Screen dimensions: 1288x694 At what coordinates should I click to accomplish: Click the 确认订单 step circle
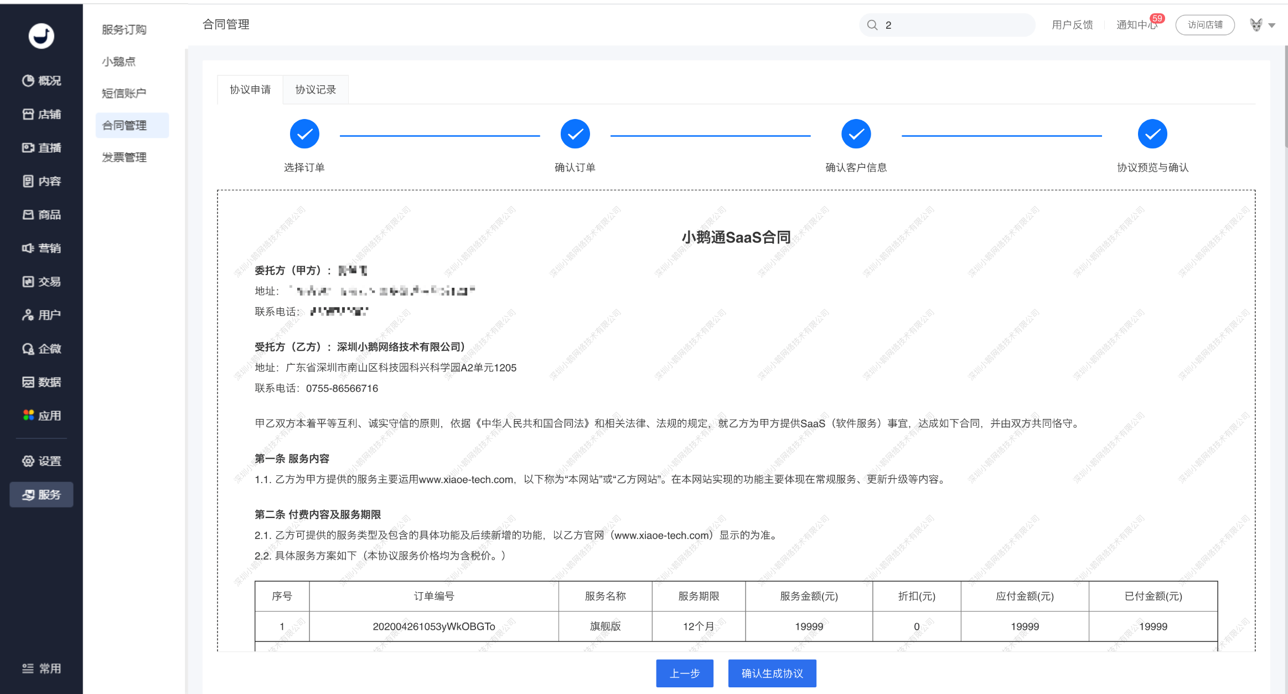[x=575, y=134]
